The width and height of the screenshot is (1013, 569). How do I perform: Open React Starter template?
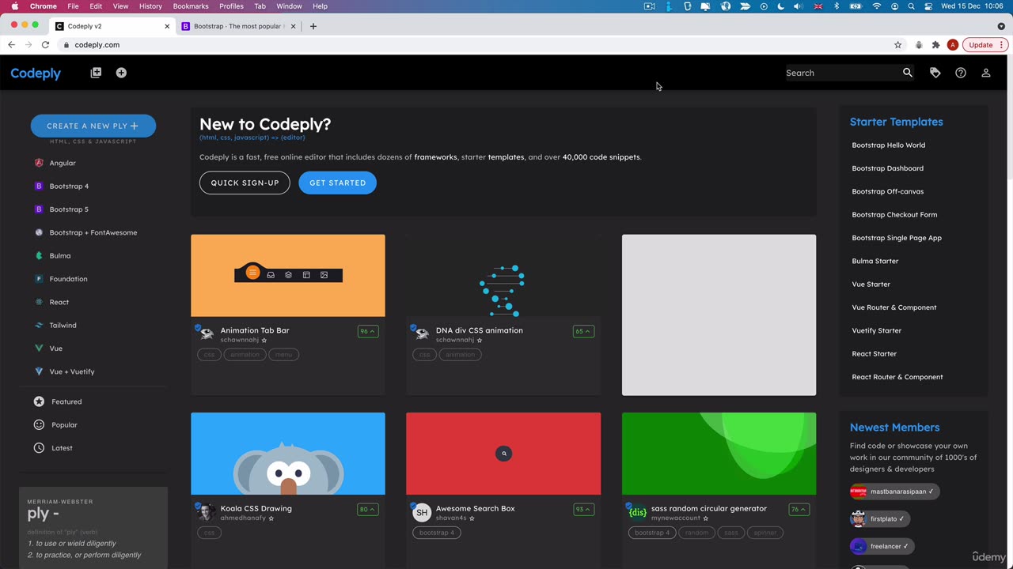point(874,354)
